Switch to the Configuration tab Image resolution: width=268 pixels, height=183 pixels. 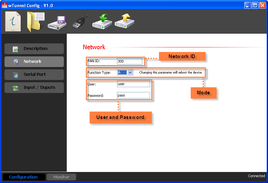pyautogui.click(x=23, y=177)
